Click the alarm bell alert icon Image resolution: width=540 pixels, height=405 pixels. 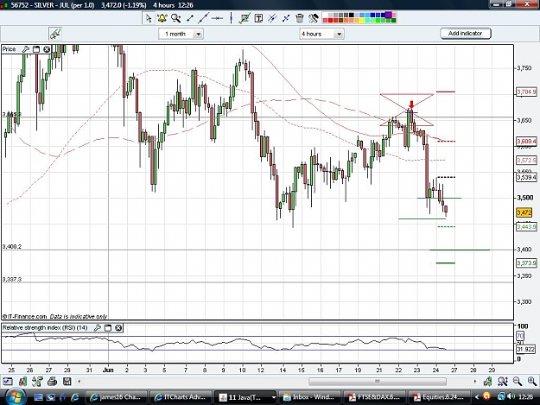[162, 18]
